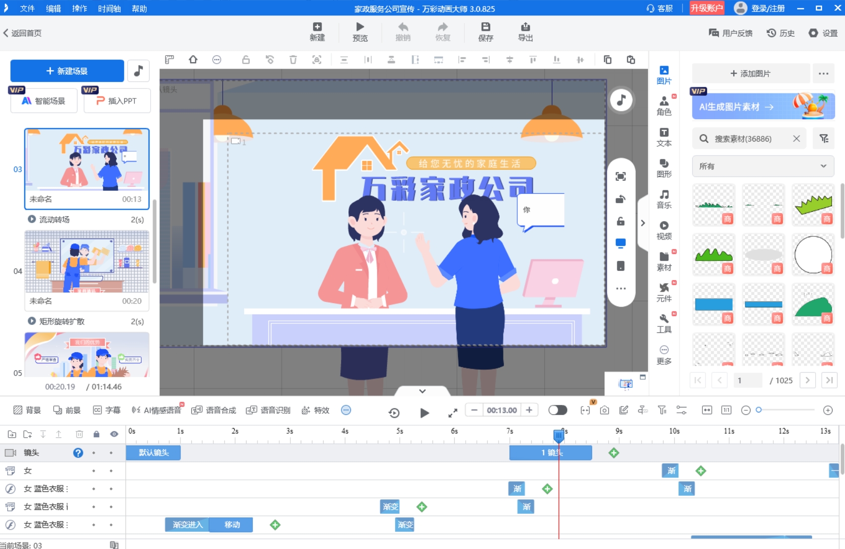The image size is (845, 549).
Task: Click the music note button beside New Scene
Action: pyautogui.click(x=139, y=71)
